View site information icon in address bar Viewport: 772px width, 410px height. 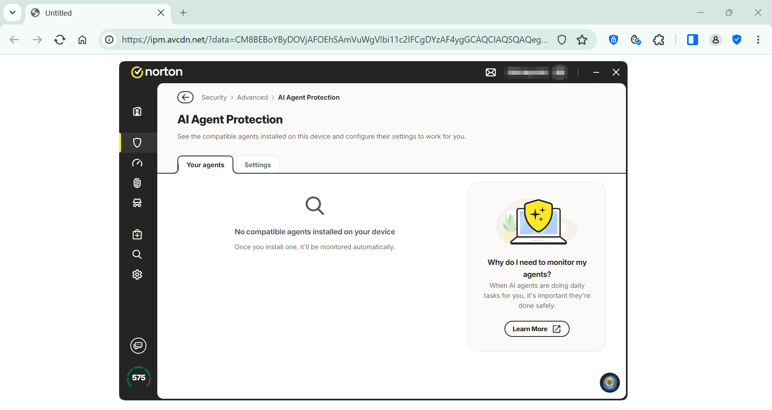[x=109, y=39]
